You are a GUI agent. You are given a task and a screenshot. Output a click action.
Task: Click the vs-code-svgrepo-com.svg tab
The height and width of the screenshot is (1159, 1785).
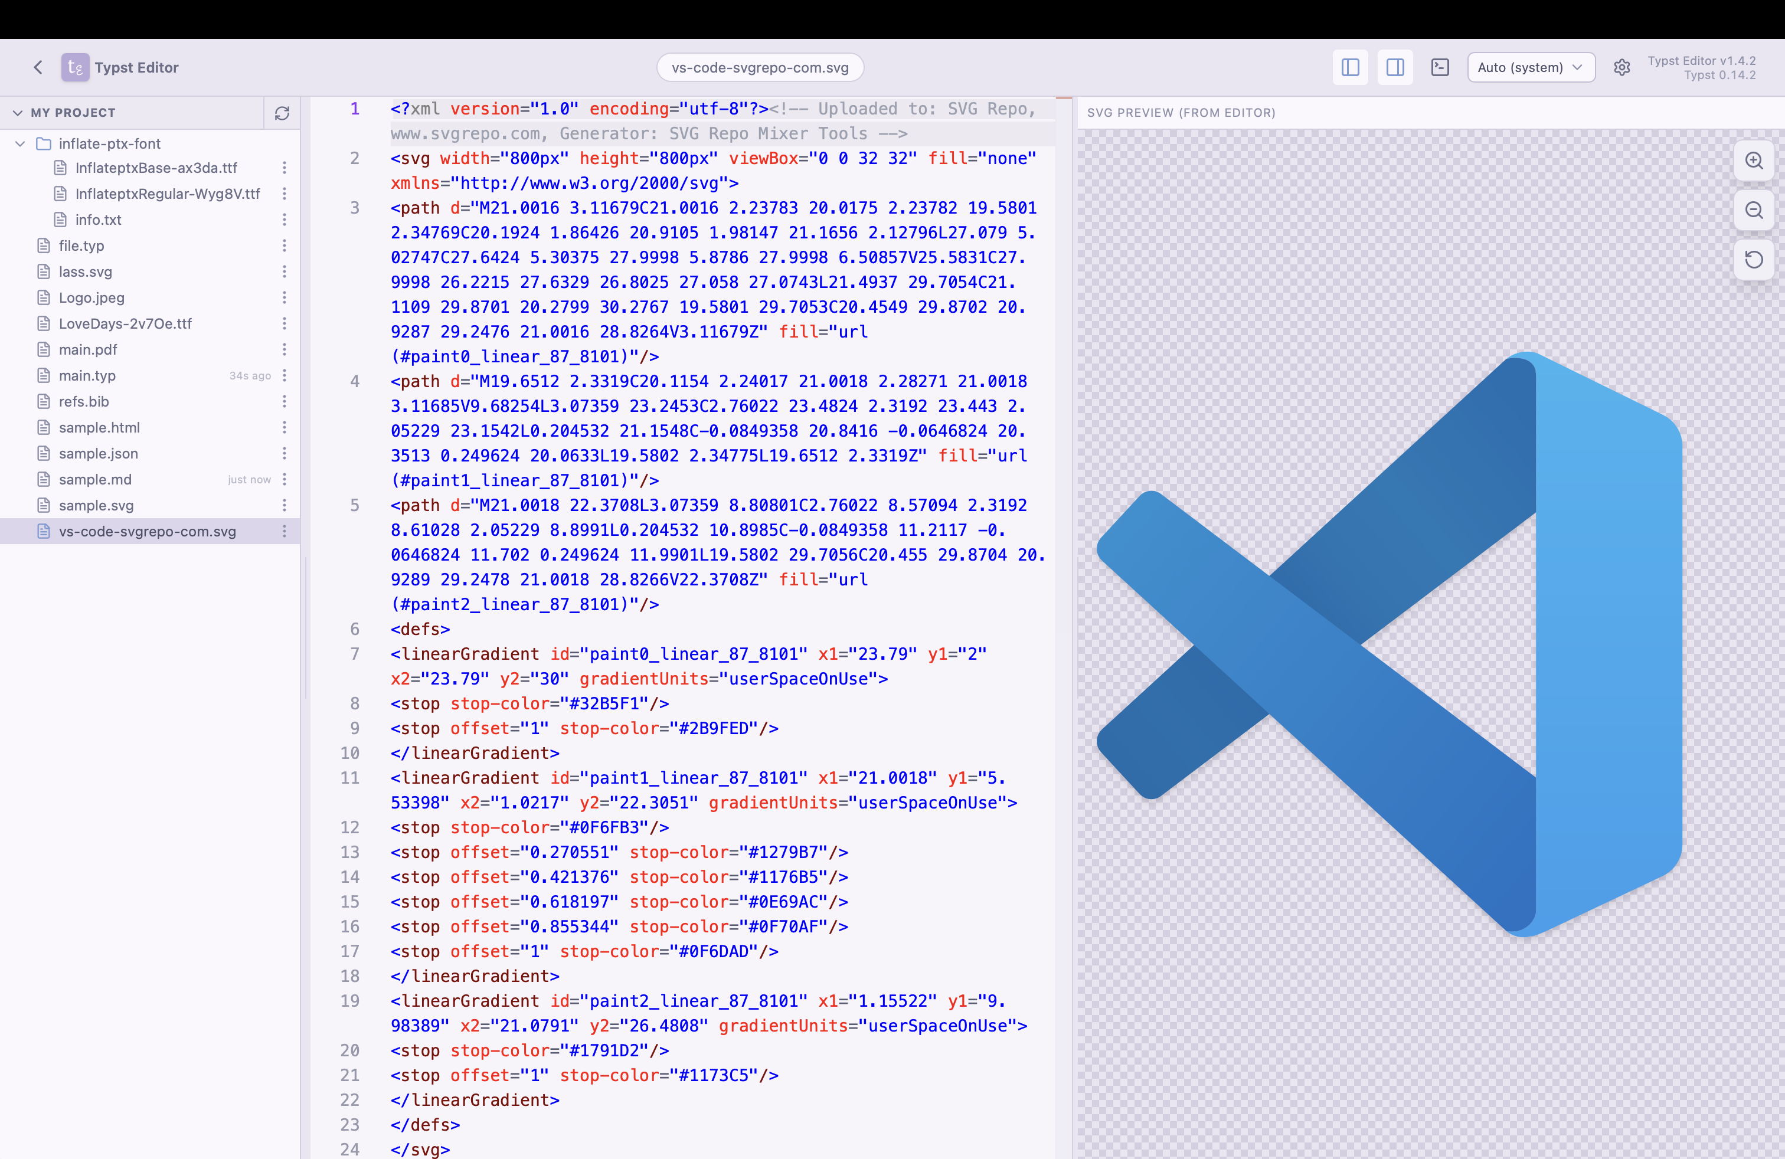point(760,67)
